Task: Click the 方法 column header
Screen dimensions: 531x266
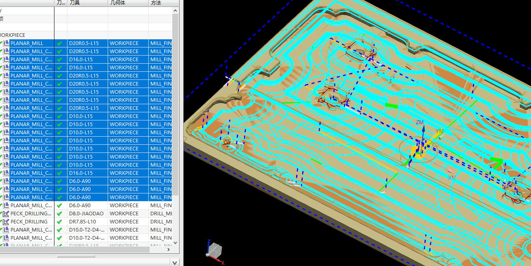Action: coord(163,3)
